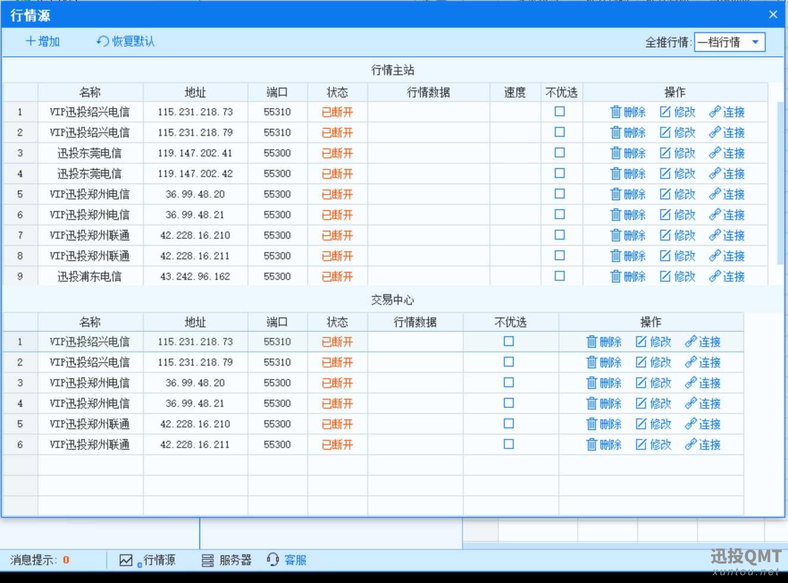Image resolution: width=788 pixels, height=583 pixels.
Task: Tick 不优选 for 行情主站 row 1
Action: [560, 111]
